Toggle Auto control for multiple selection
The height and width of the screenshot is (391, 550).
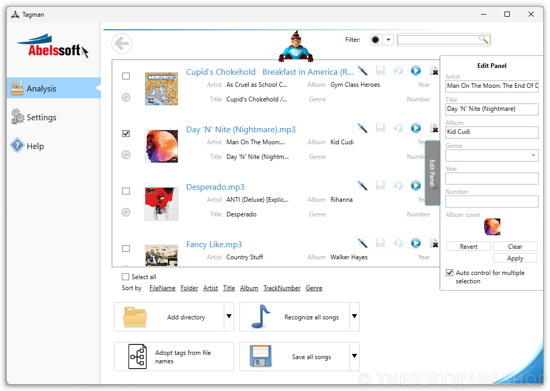point(449,272)
